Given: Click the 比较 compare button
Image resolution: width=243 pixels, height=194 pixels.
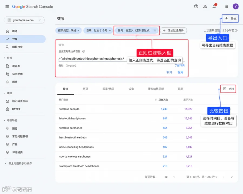Looking at the screenshot, I should point(228,89).
